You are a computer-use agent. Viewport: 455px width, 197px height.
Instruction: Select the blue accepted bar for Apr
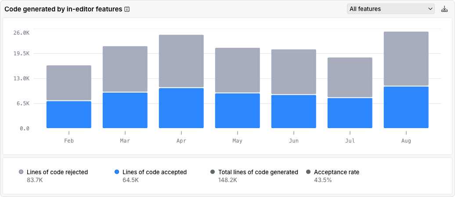[x=181, y=108]
